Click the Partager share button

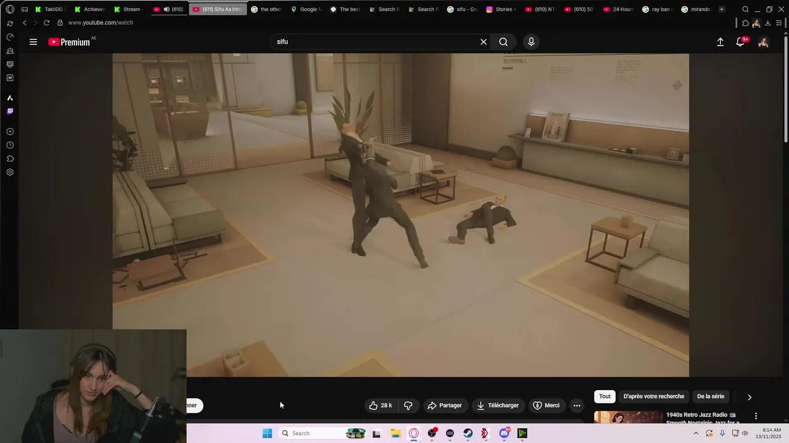click(x=445, y=405)
